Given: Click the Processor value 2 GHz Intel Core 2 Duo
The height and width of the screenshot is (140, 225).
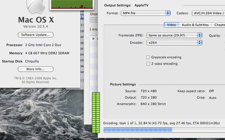Looking at the screenshot, I should [x=43, y=45].
